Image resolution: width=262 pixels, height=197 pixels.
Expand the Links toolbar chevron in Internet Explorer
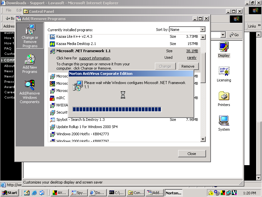pyautogui.click(x=259, y=25)
